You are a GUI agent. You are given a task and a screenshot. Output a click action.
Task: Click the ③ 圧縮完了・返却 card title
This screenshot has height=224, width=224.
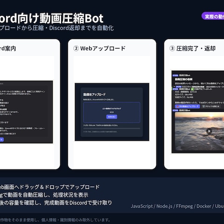pyautogui.click(x=192, y=49)
